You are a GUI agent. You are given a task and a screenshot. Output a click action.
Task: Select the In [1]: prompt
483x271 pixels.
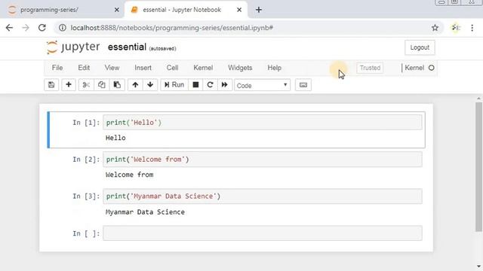(86, 123)
